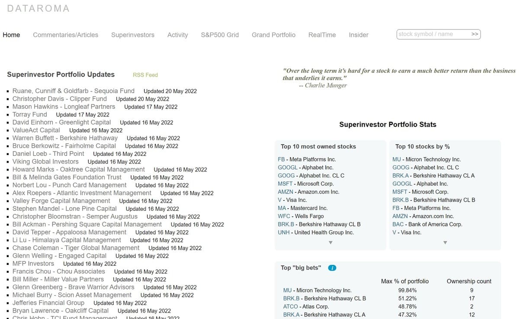This screenshot has height=319, width=519.
Task: Click the DATAROMA site logo
Action: [x=38, y=8]
